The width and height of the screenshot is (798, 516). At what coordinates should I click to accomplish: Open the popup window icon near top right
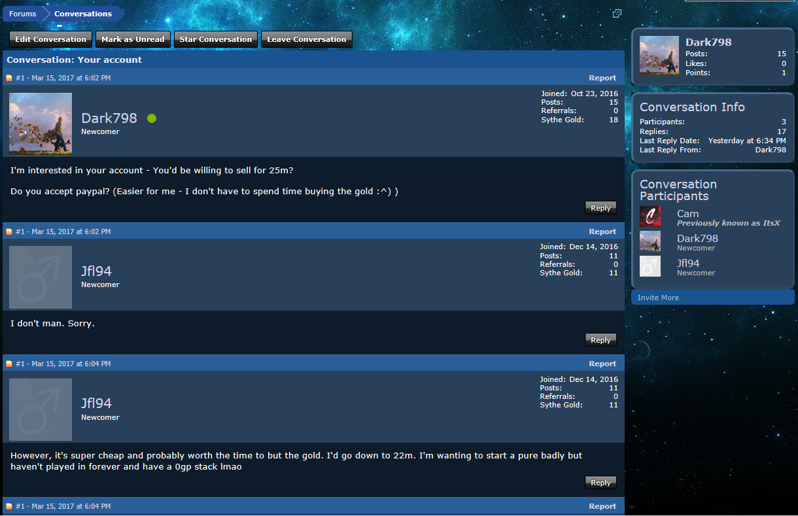[617, 14]
